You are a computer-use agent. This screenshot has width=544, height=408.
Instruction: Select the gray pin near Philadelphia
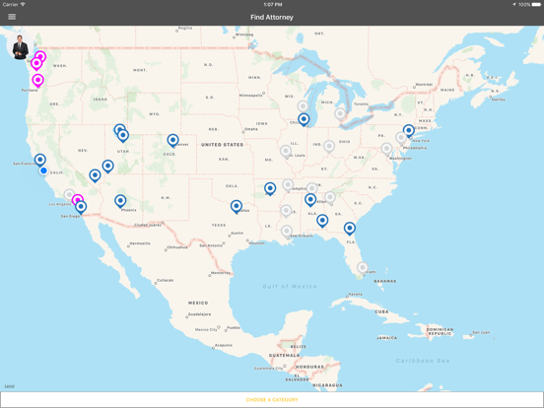(401, 139)
